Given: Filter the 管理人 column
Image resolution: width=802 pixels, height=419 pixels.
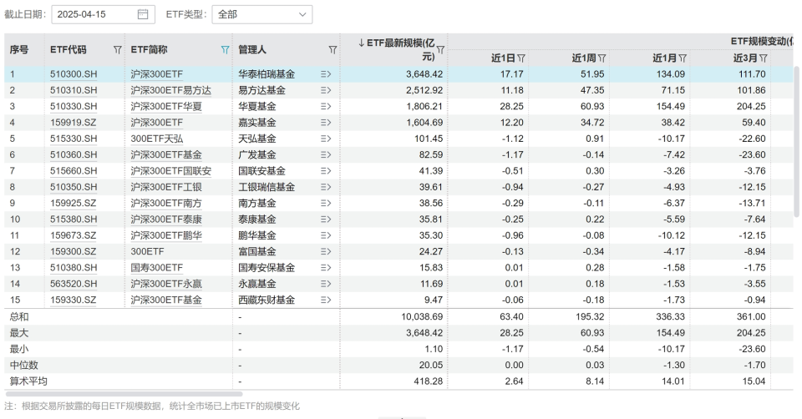Looking at the screenshot, I should 332,49.
